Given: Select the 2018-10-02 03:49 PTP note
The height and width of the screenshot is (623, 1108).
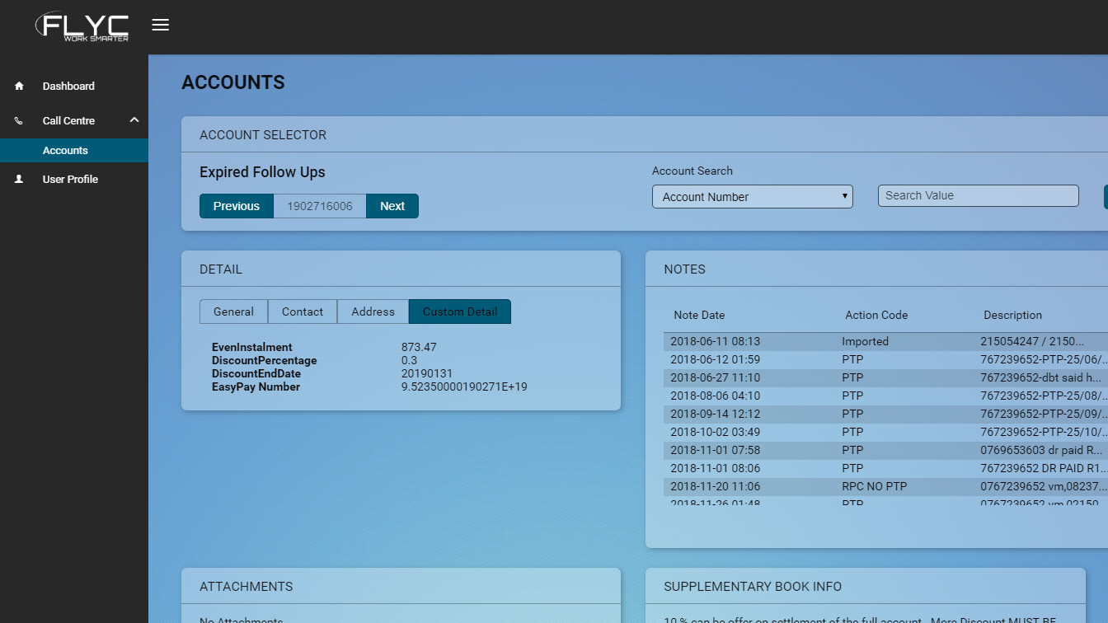Looking at the screenshot, I should tap(885, 432).
